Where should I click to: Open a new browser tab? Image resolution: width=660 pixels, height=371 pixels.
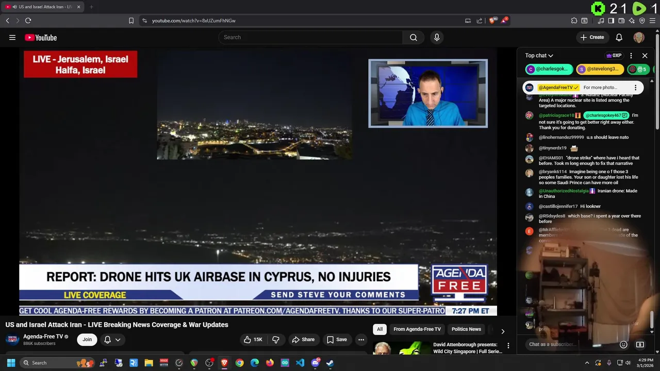coord(91,7)
